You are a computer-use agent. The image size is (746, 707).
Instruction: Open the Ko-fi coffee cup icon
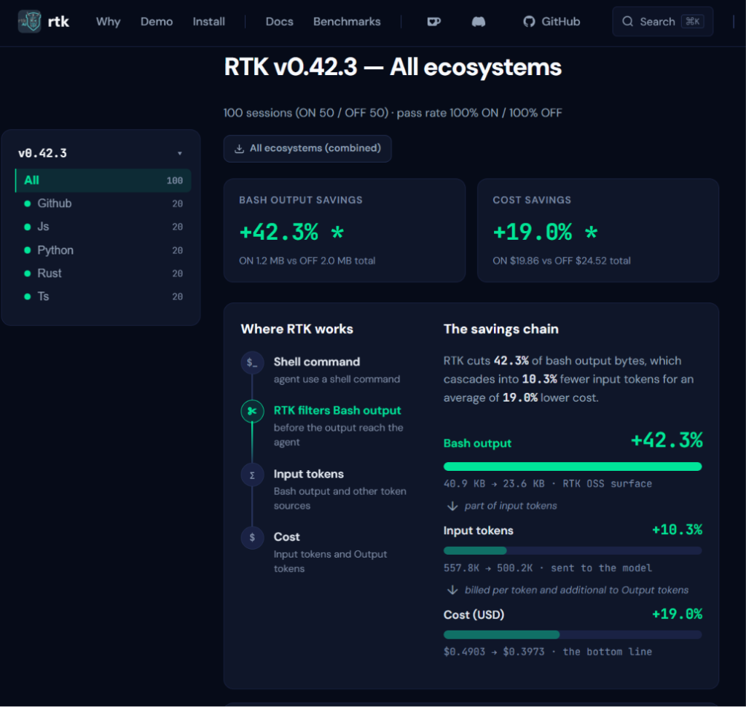point(434,21)
